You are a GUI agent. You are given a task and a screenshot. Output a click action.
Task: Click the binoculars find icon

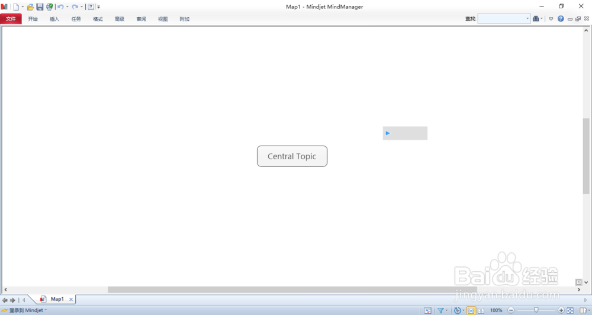pyautogui.click(x=536, y=18)
